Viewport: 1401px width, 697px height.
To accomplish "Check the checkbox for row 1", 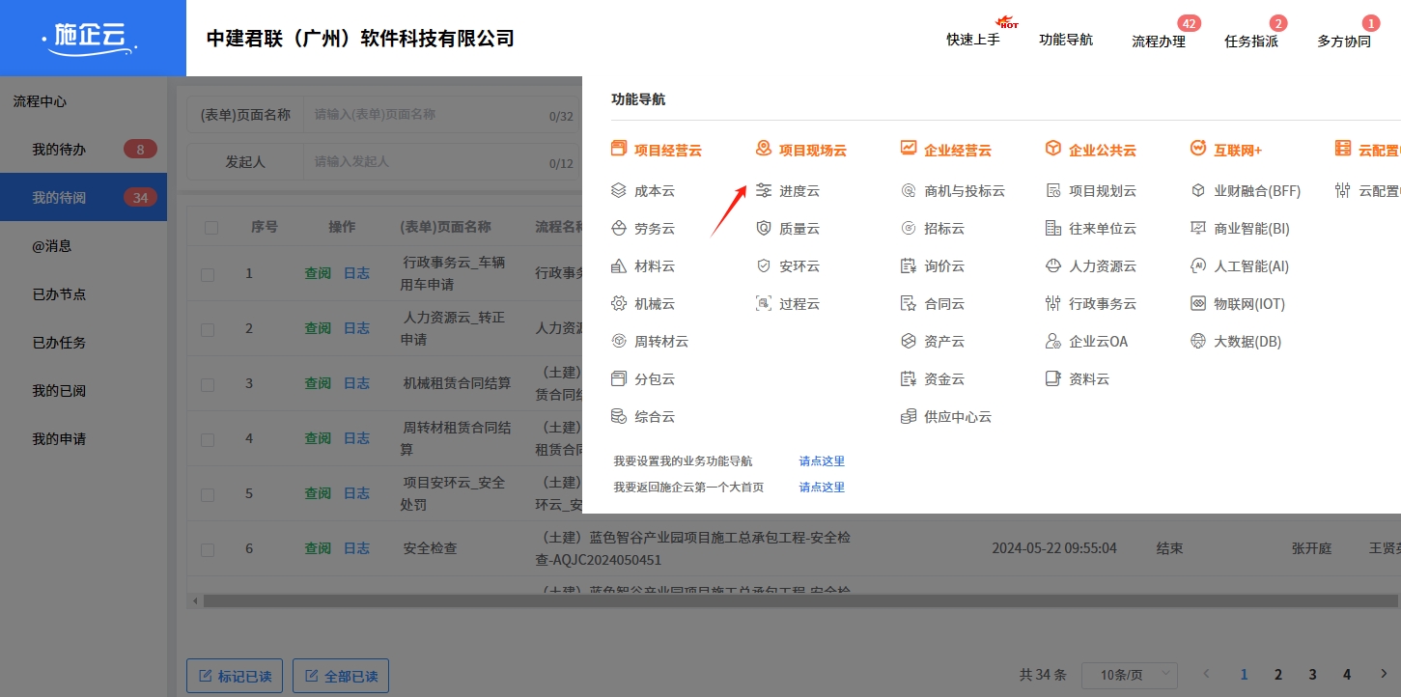I will 208,275.
